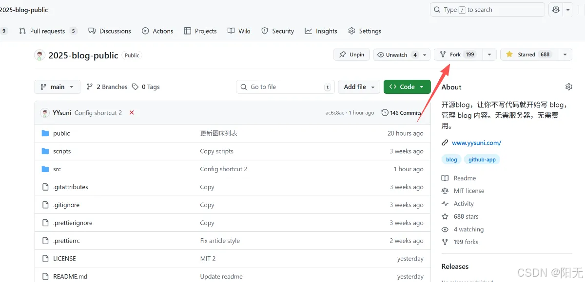This screenshot has width=585, height=282.
Task: View the 2 Branches link
Action: pos(107,87)
